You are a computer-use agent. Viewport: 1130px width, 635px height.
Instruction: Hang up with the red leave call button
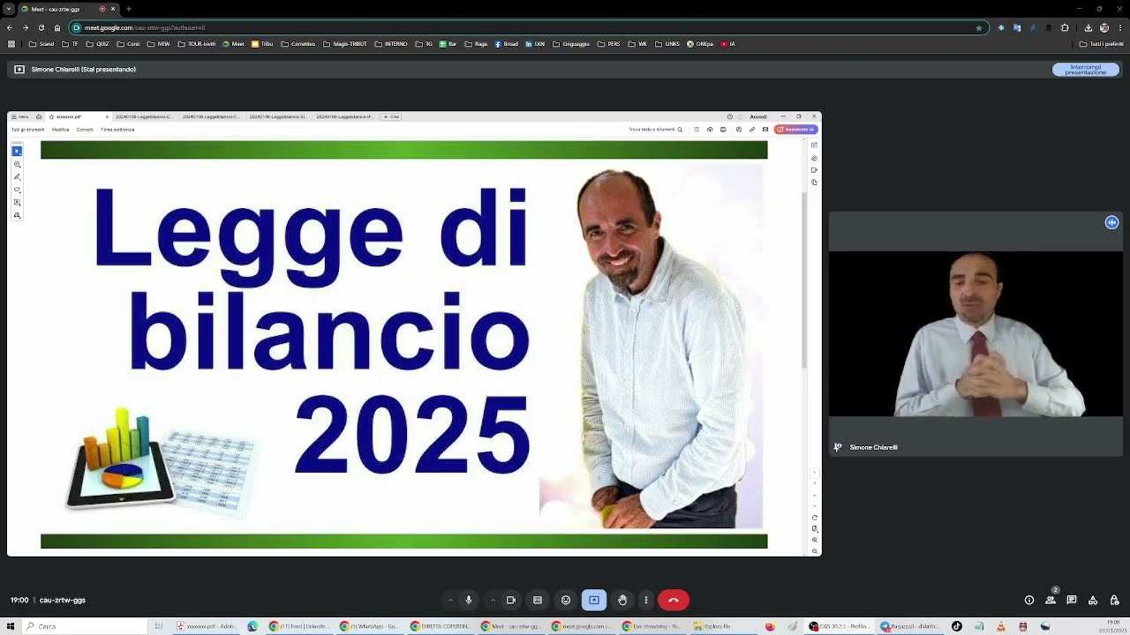[674, 600]
